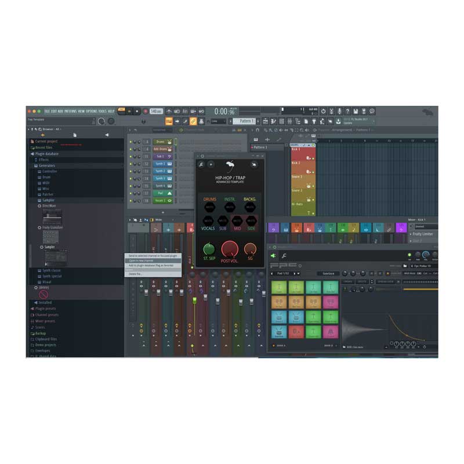Image resolution: width=464 pixels, height=464 pixels.
Task: Click the save project disk icon
Action: [x=356, y=111]
